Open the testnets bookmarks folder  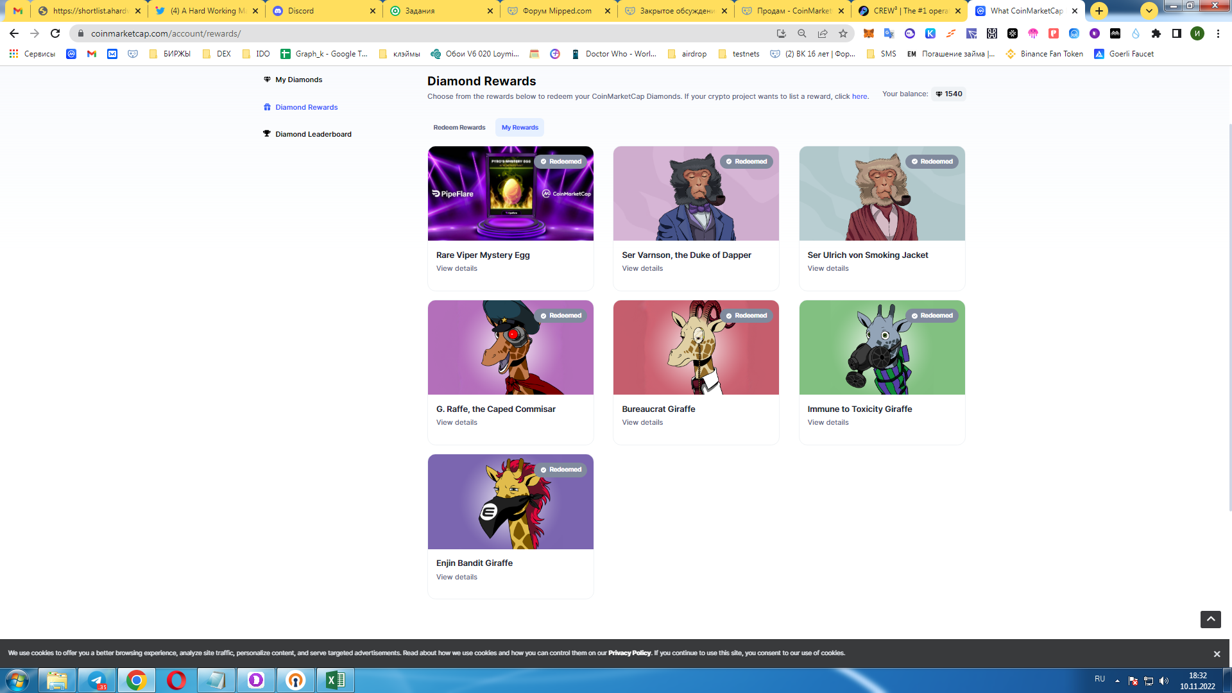pyautogui.click(x=739, y=54)
